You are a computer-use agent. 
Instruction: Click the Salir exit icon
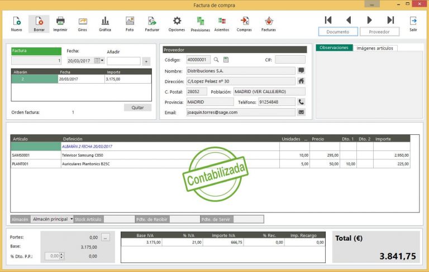(x=413, y=22)
